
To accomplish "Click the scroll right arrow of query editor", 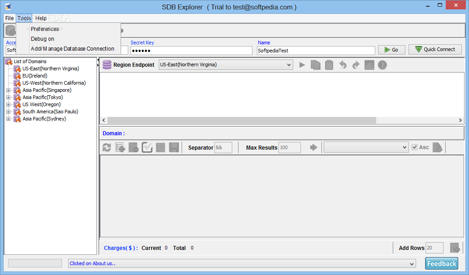I will pos(460,120).
